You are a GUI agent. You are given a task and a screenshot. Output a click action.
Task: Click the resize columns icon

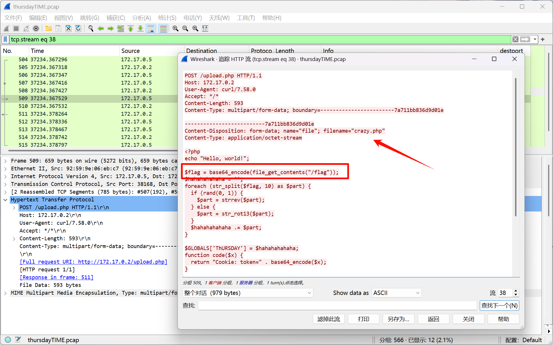pos(205,28)
